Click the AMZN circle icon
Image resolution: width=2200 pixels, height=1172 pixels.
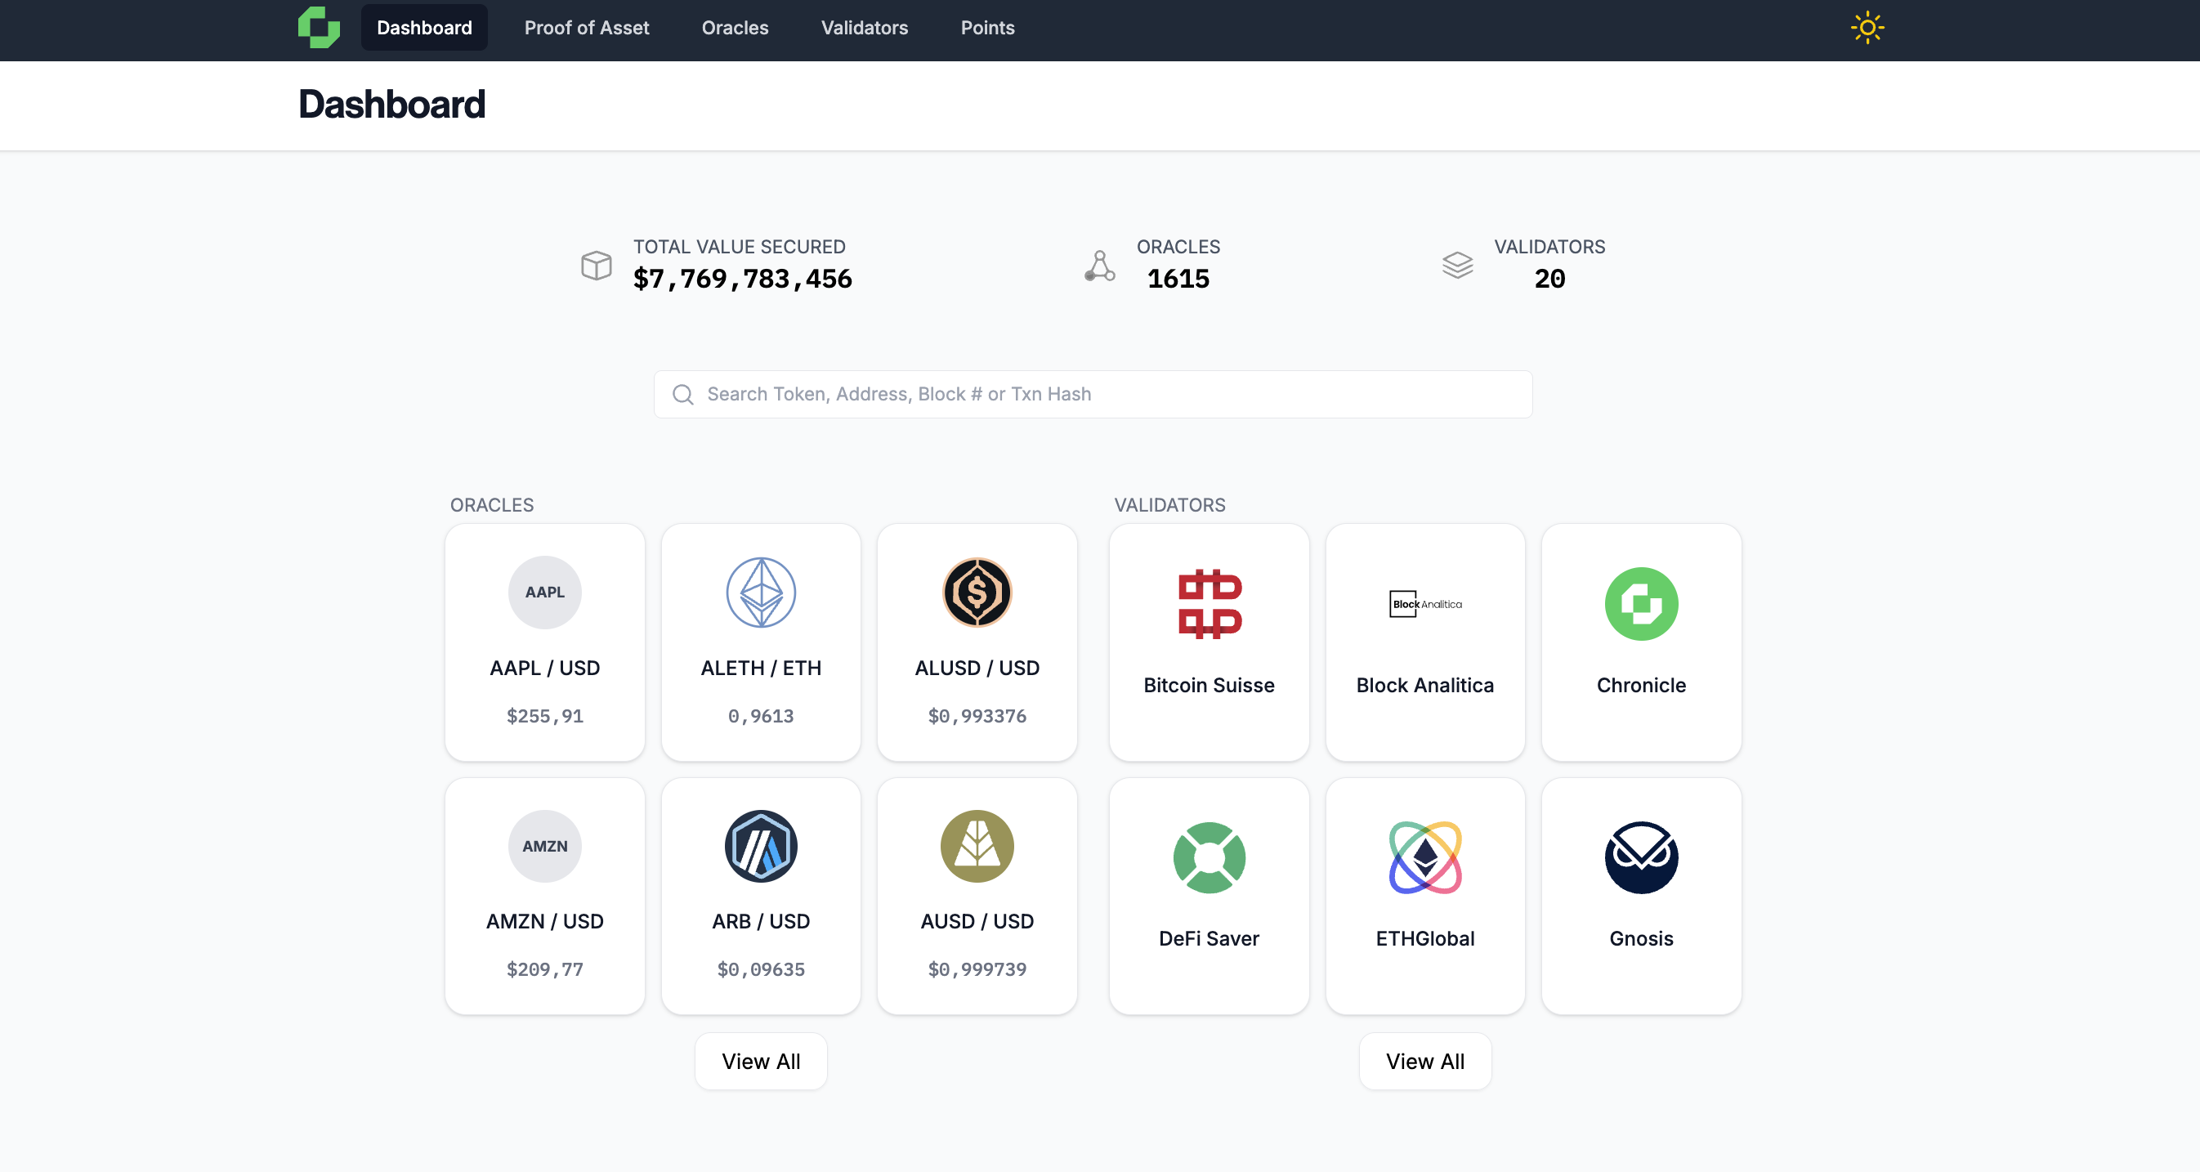544,846
